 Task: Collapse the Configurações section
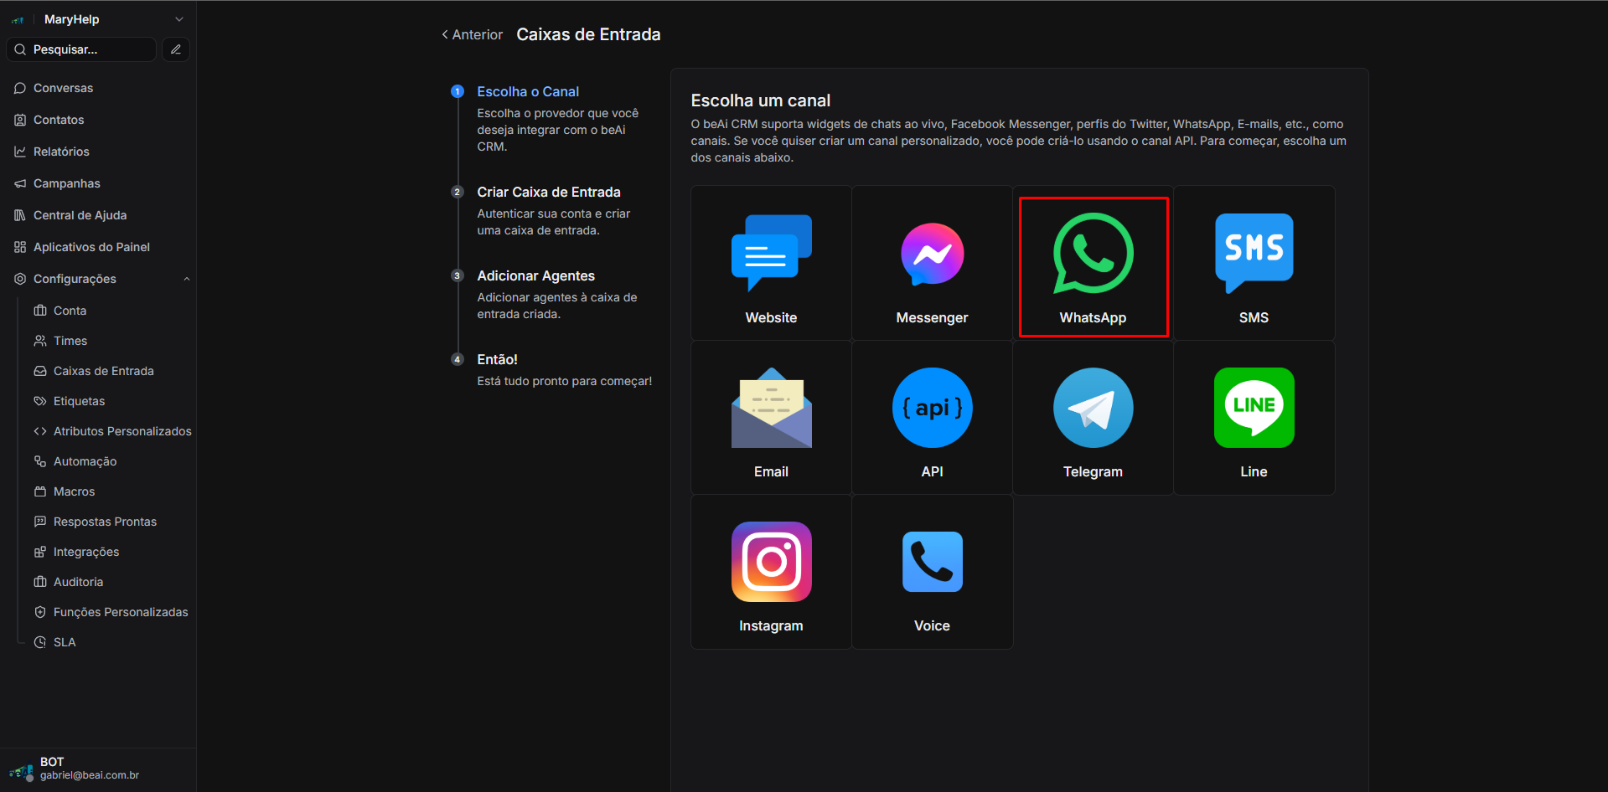point(186,279)
